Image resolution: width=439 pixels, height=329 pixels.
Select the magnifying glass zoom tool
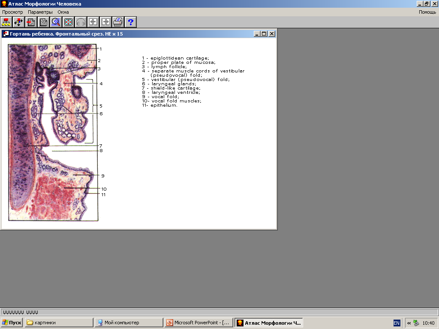tap(56, 22)
